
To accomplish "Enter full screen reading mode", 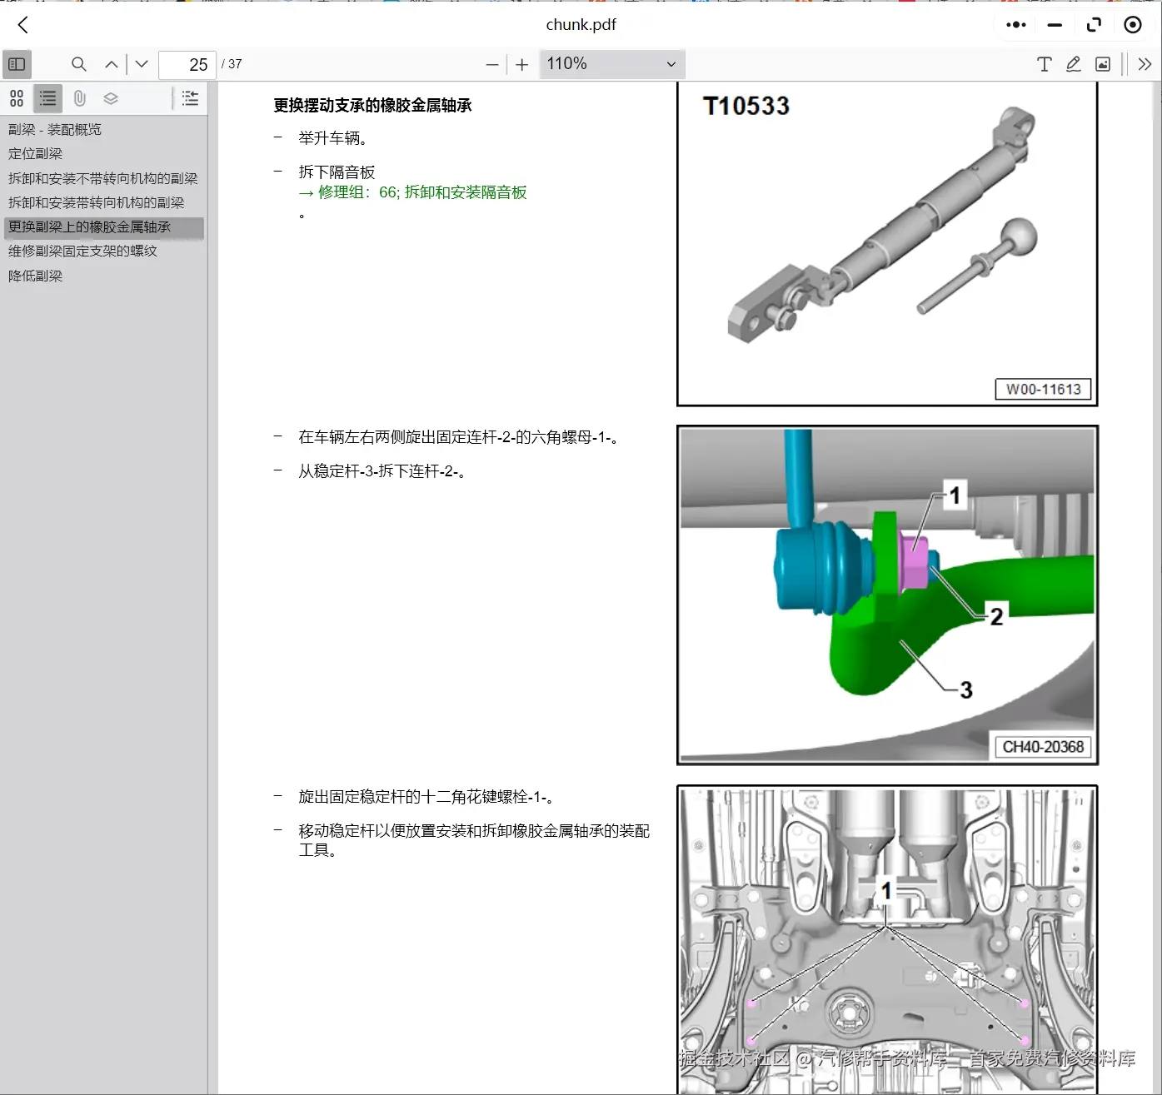I will click(1094, 24).
